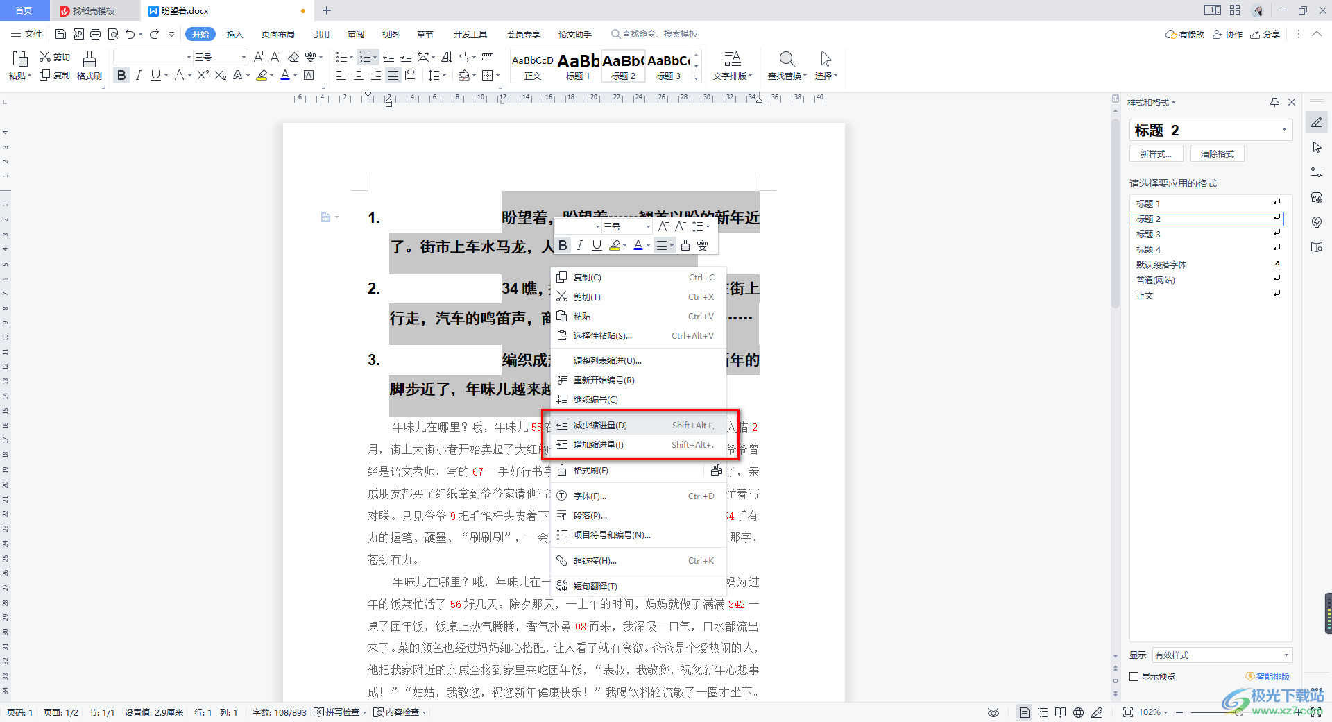Toggle Underline in the main ribbon
The width and height of the screenshot is (1332, 722).
coord(155,75)
